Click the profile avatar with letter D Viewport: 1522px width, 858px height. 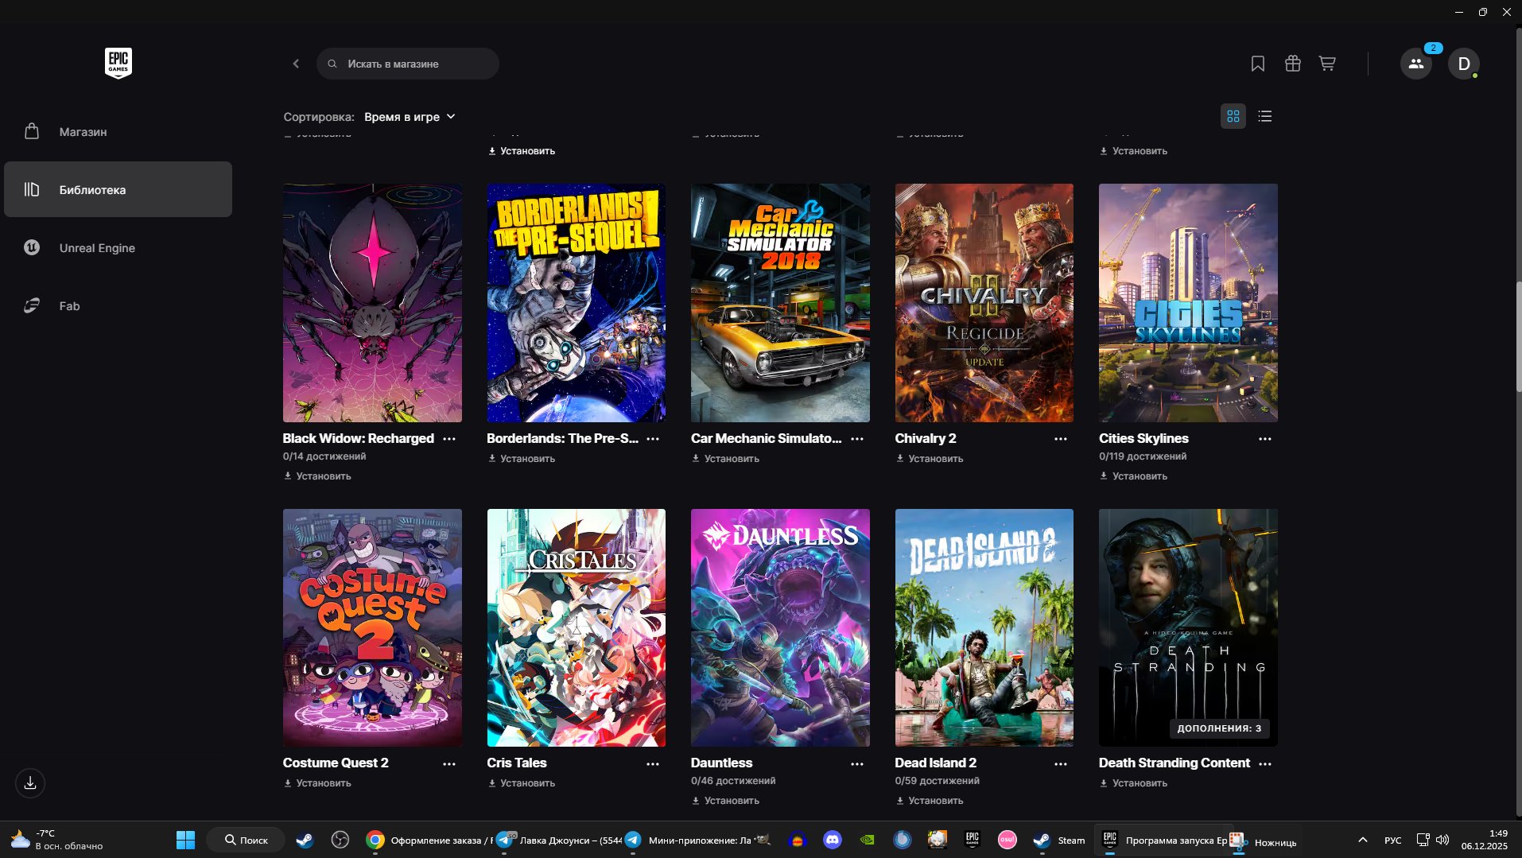pyautogui.click(x=1464, y=64)
